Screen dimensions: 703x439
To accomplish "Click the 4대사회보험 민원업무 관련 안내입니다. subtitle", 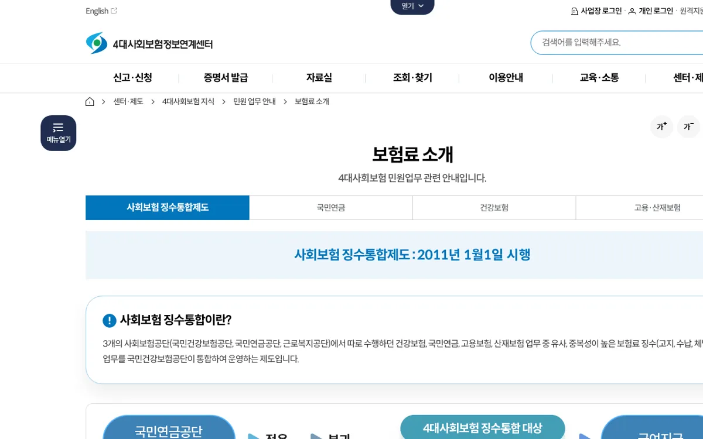I will (412, 178).
